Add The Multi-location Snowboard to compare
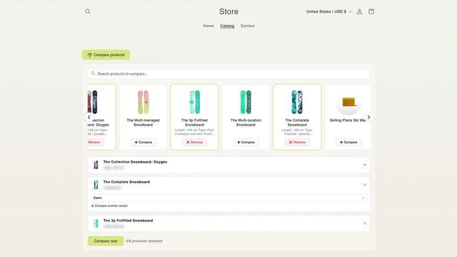Screen dimensions: 457x257 [x=246, y=142]
